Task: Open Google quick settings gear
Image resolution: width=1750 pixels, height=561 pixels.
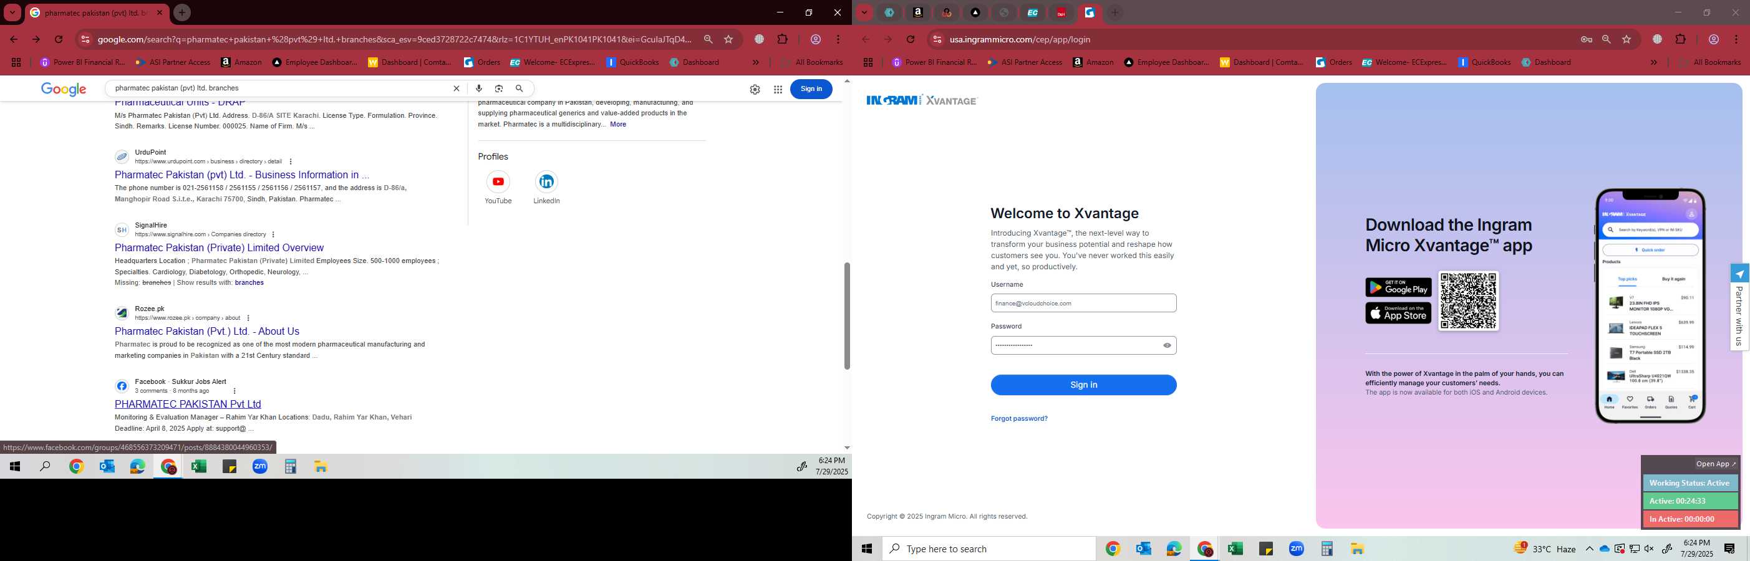Action: (755, 89)
